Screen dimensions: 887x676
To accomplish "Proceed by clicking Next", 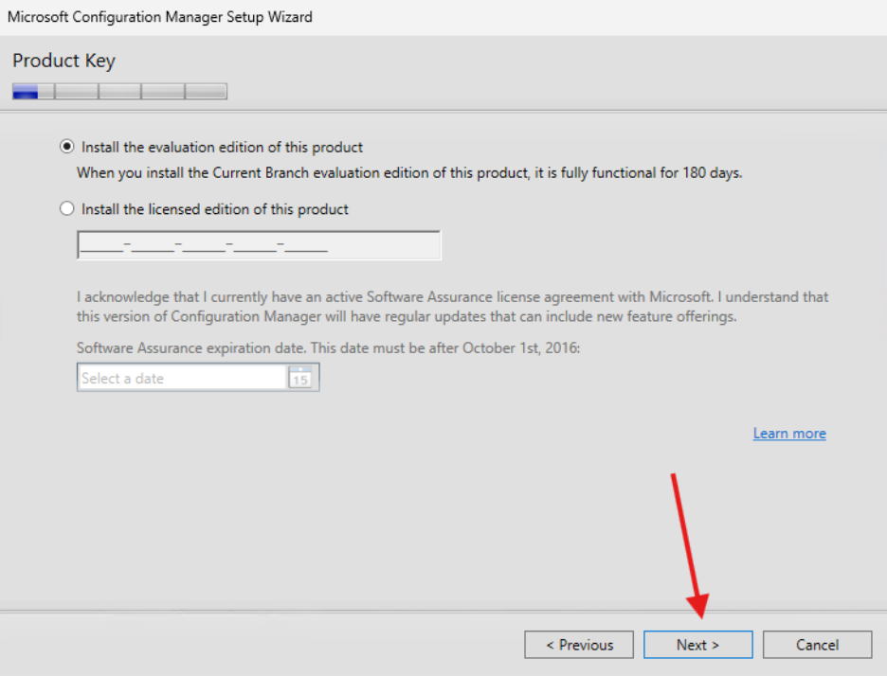I will [697, 645].
